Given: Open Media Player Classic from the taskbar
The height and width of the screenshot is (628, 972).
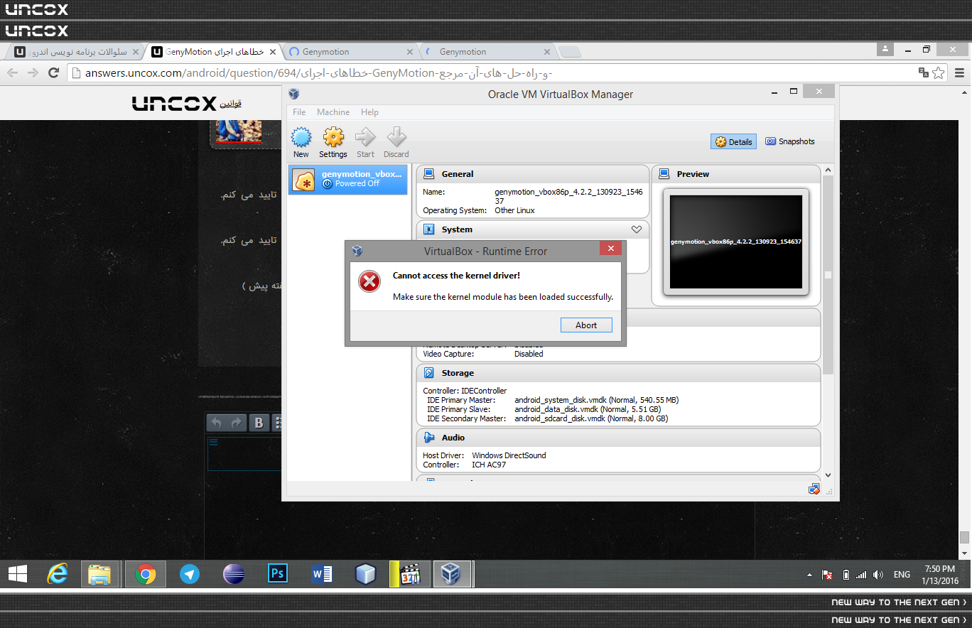Looking at the screenshot, I should point(409,574).
